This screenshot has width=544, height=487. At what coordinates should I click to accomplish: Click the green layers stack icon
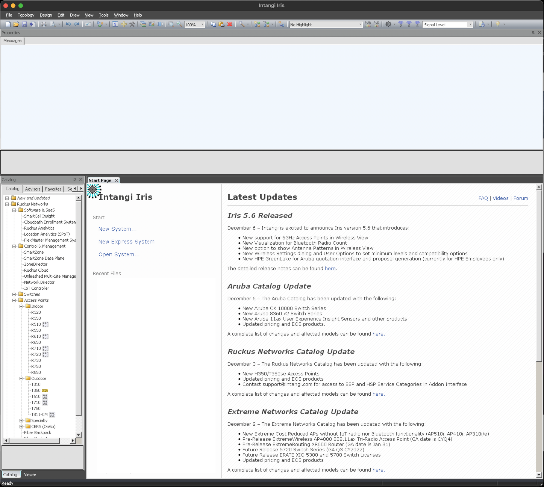[x=143, y=24]
